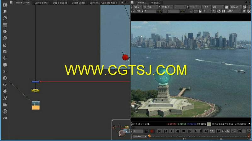The image size is (252, 141).
Task: Open the Other nodes box icon
Action: tap(5, 105)
